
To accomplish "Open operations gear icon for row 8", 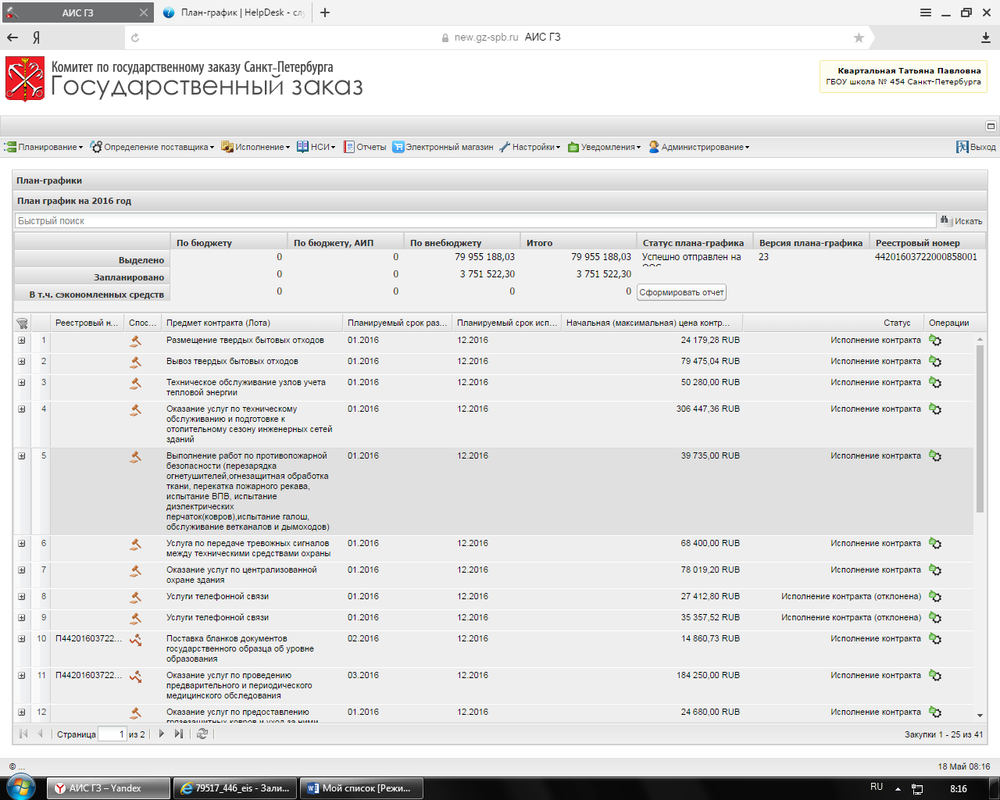I will [x=935, y=597].
